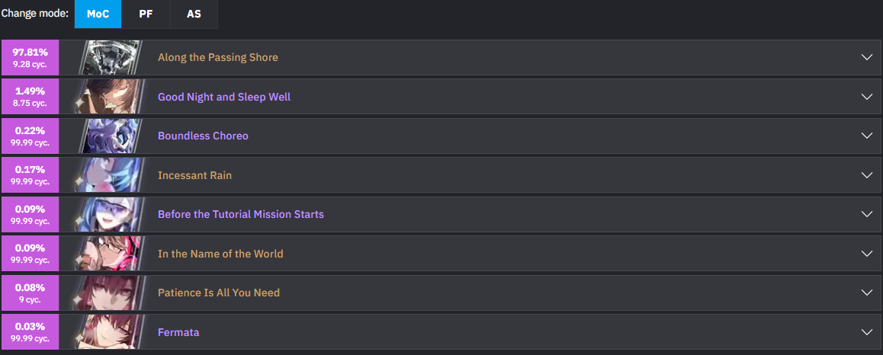
Task: Expand the Fermata row chevron
Action: pos(867,332)
